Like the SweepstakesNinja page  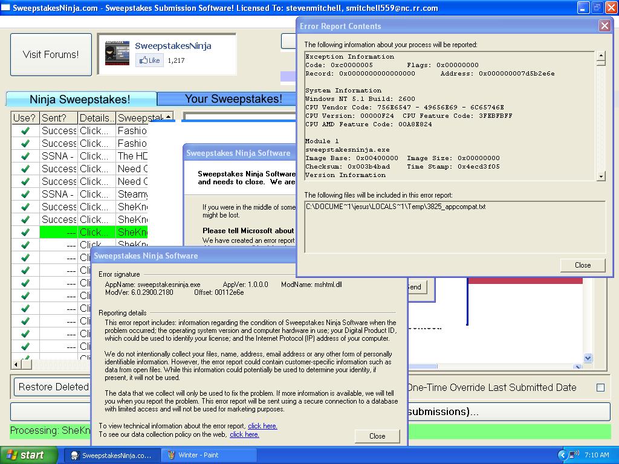coord(150,60)
